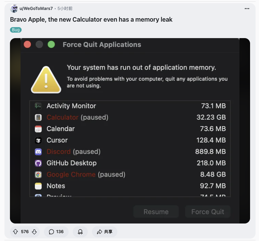
Task: Select the Bug flair tag
Action: [16, 30]
